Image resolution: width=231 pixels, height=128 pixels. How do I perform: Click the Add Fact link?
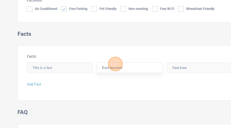coord(34,84)
